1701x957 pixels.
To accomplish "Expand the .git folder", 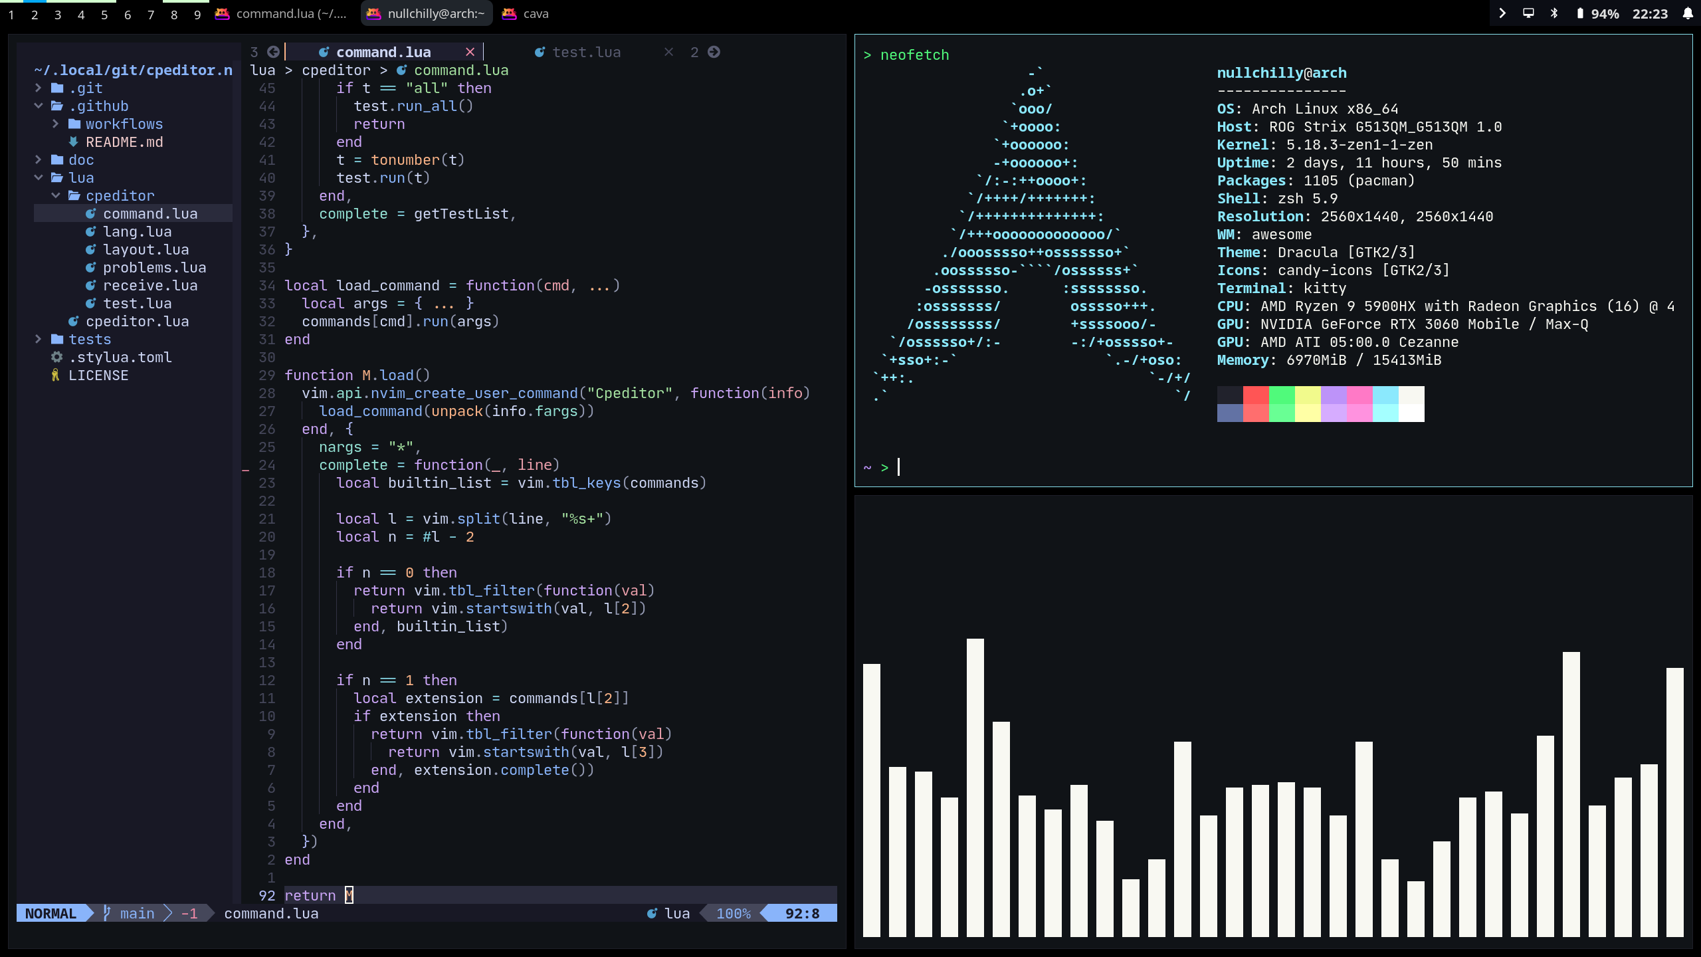I will pos(39,88).
